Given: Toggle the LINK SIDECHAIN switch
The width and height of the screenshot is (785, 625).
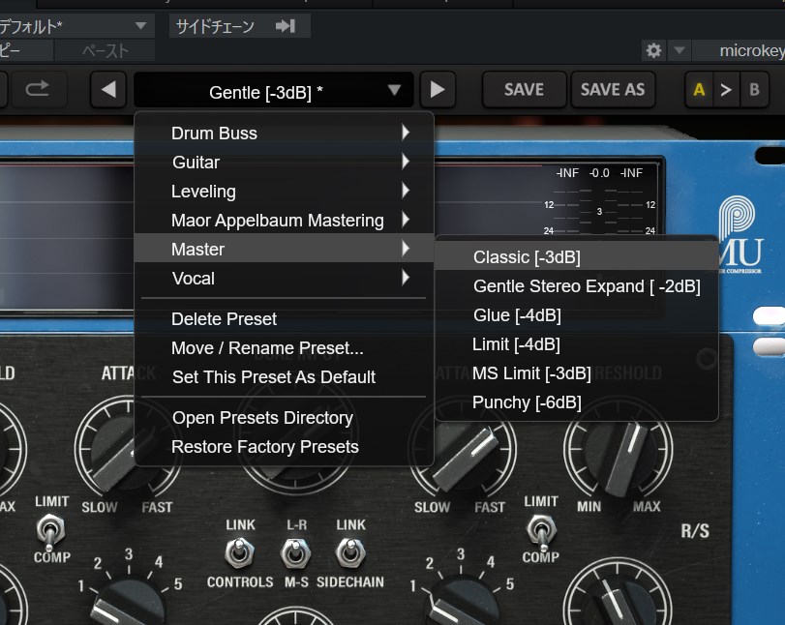Looking at the screenshot, I should pos(350,552).
